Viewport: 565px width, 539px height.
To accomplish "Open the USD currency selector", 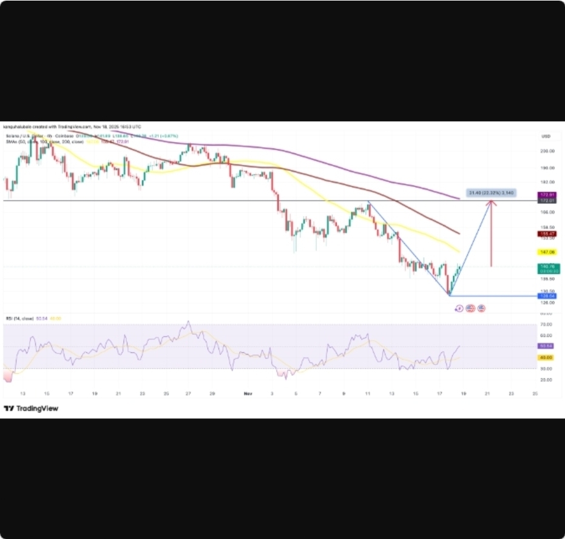I will 546,136.
